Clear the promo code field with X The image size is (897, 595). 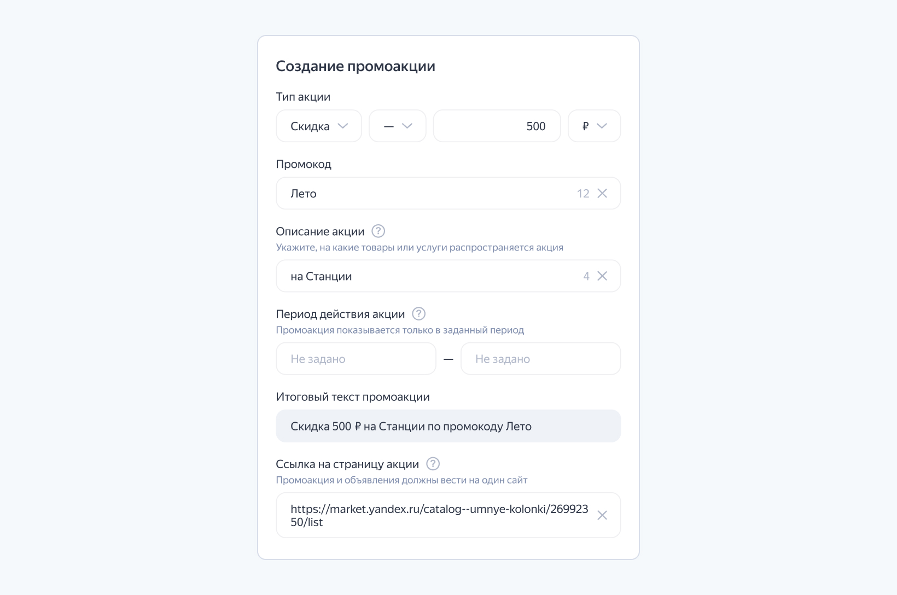point(602,193)
